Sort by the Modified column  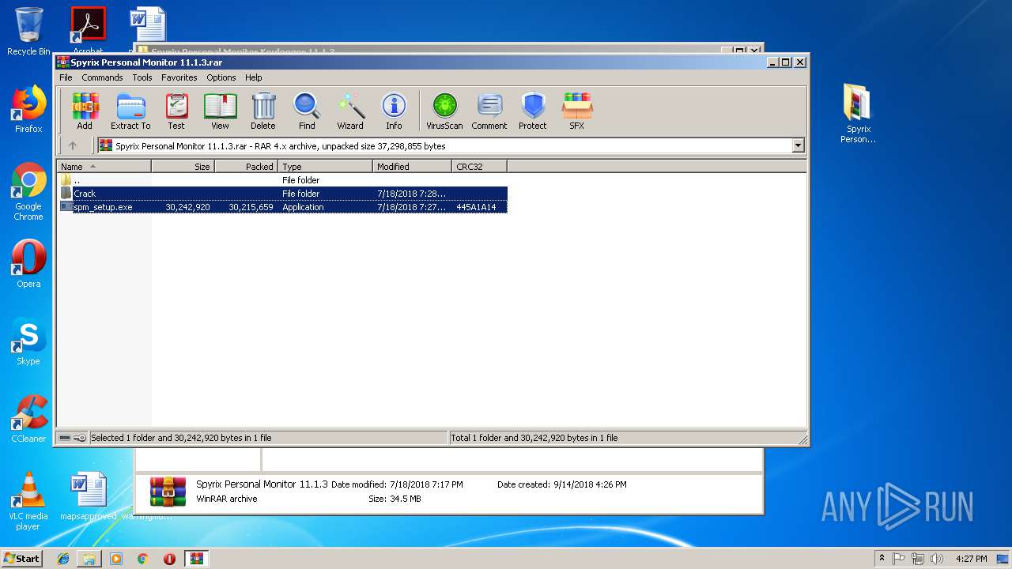pyautogui.click(x=412, y=166)
